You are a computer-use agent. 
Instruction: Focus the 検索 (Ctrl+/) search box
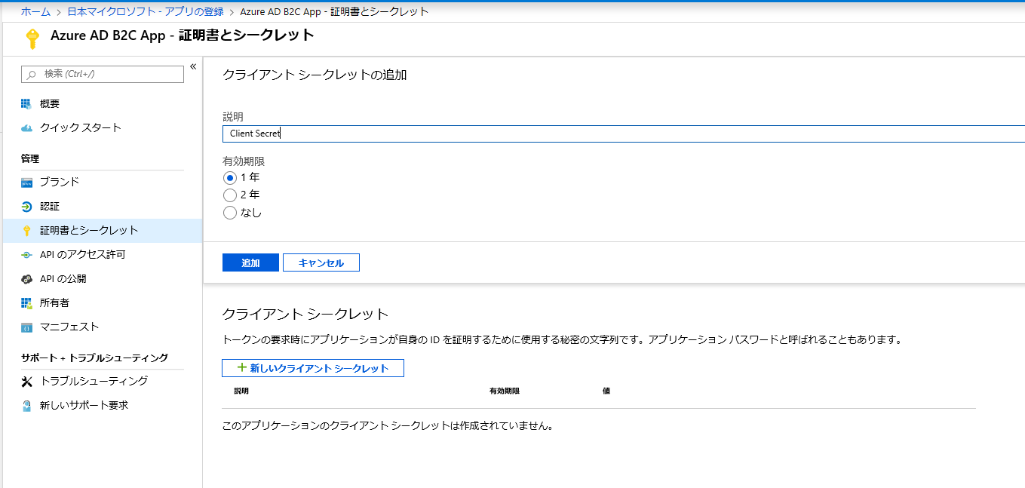click(x=103, y=74)
